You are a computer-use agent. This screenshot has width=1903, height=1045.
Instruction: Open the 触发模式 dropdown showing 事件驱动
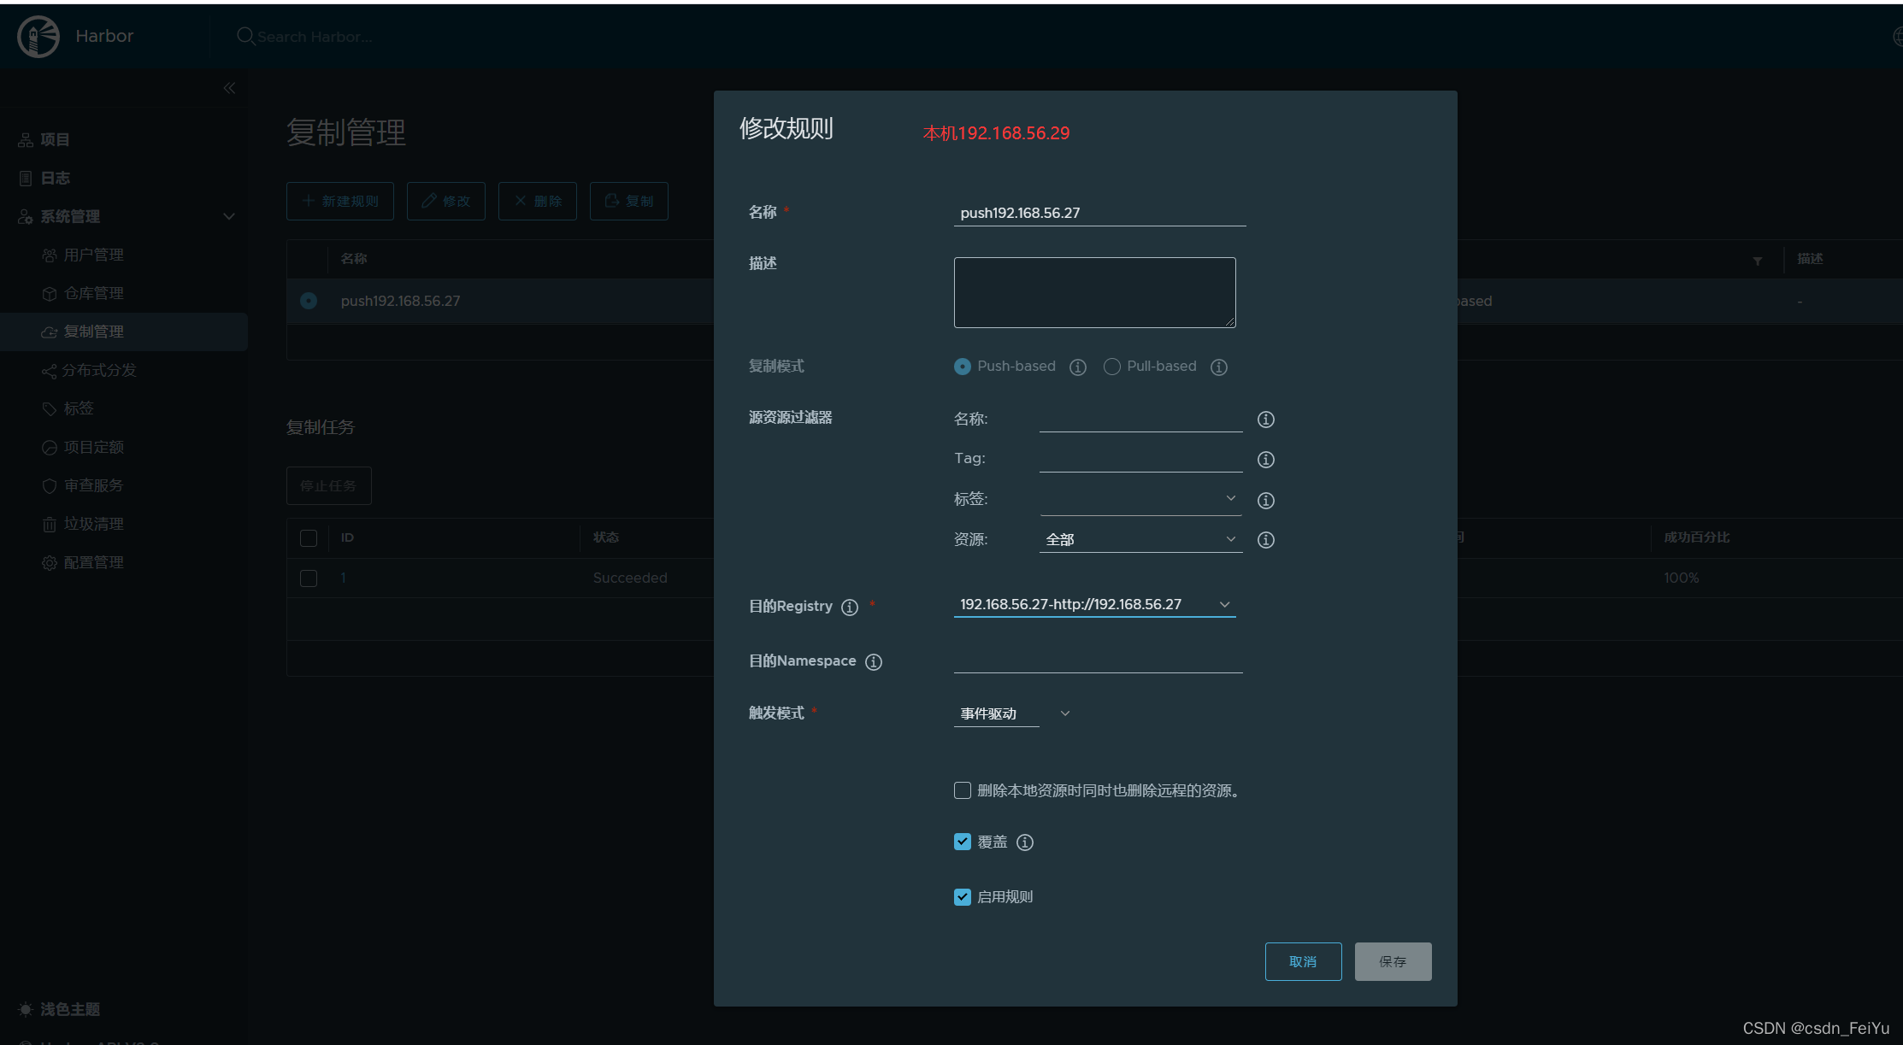pos(1013,713)
